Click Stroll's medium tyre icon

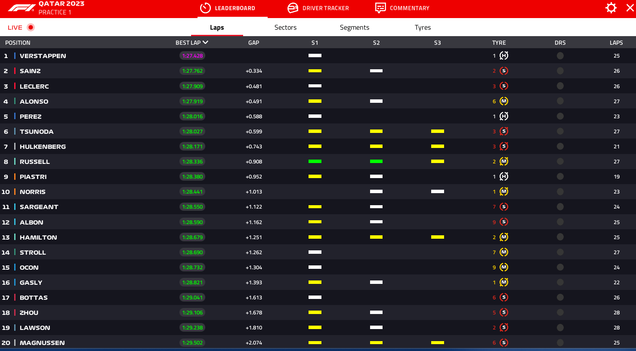[504, 252]
